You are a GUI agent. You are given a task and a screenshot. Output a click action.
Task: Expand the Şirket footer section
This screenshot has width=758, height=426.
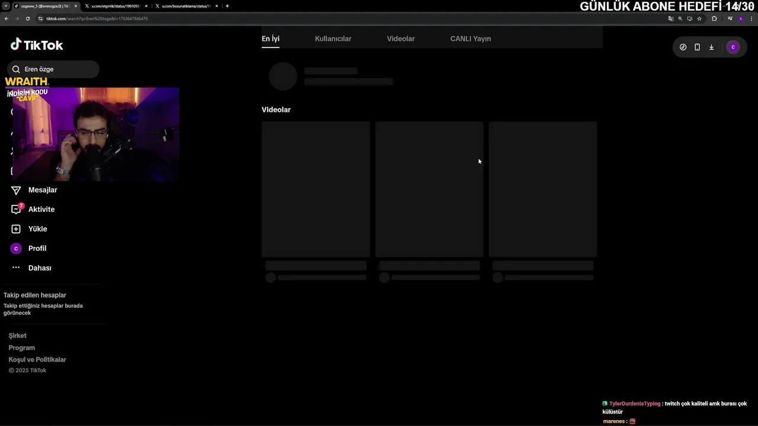[17, 335]
